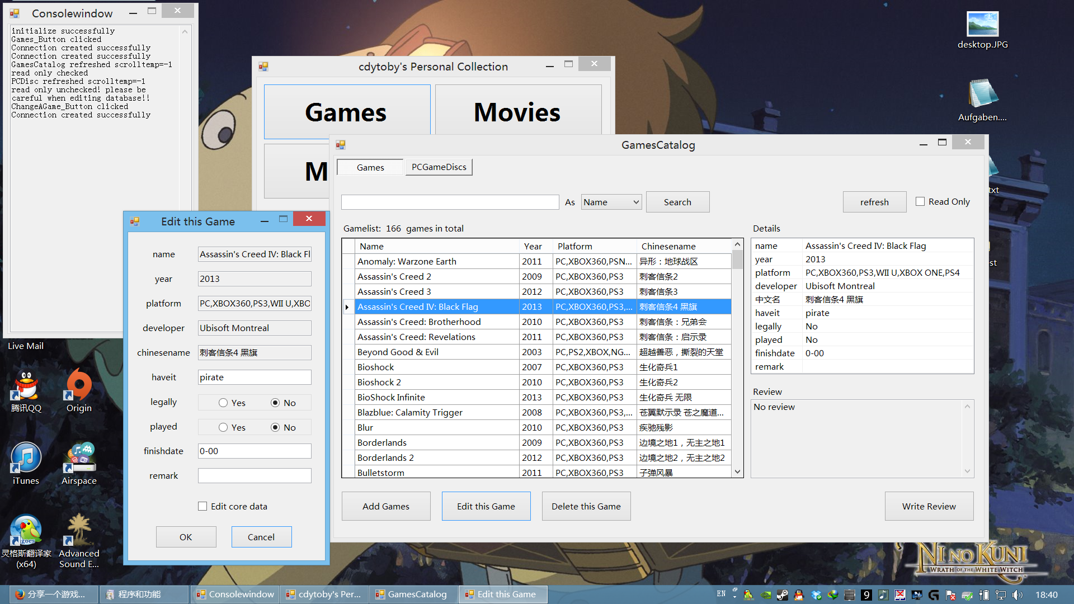Click Write Review button
This screenshot has width=1074, height=604.
[929, 506]
